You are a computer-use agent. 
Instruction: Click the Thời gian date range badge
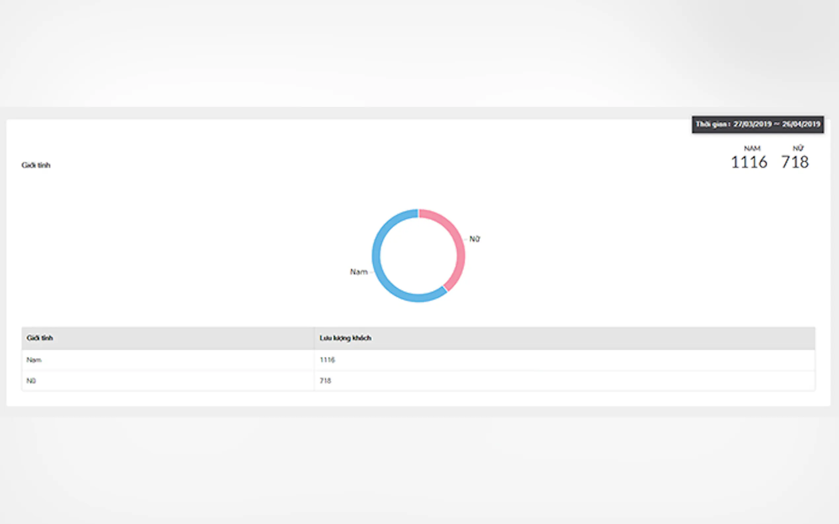(x=757, y=124)
